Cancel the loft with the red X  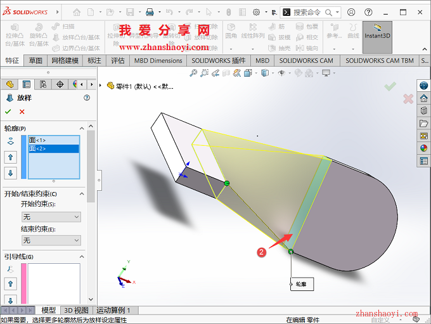pos(22,112)
